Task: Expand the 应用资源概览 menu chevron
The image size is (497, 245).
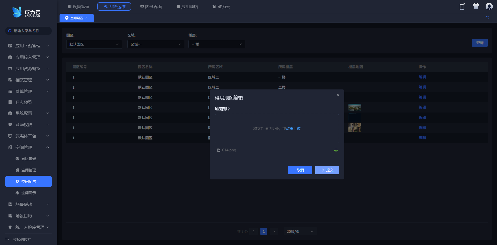Action: (x=48, y=68)
